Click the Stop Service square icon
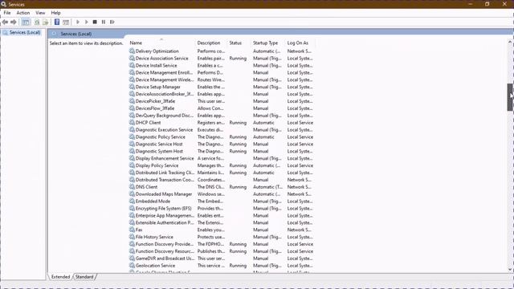The image size is (514, 289). pyautogui.click(x=95, y=22)
